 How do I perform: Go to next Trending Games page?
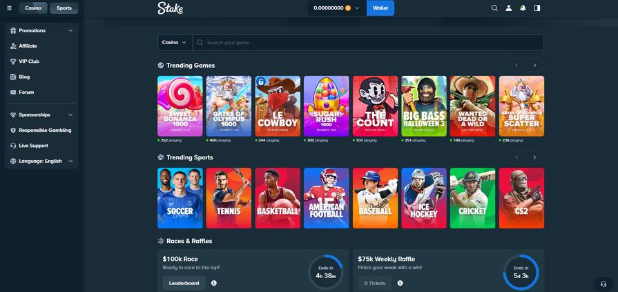click(x=535, y=66)
